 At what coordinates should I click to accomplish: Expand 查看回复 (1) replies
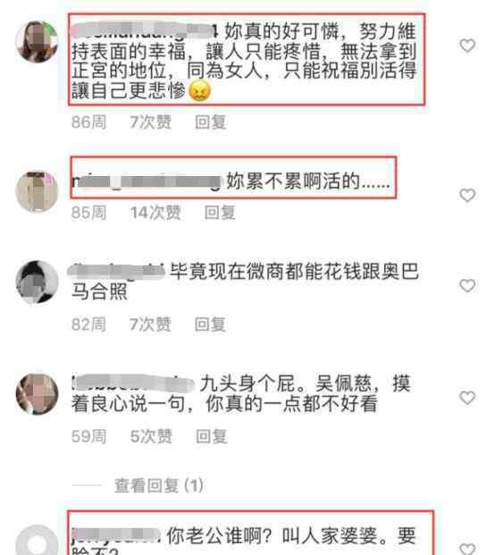click(158, 485)
